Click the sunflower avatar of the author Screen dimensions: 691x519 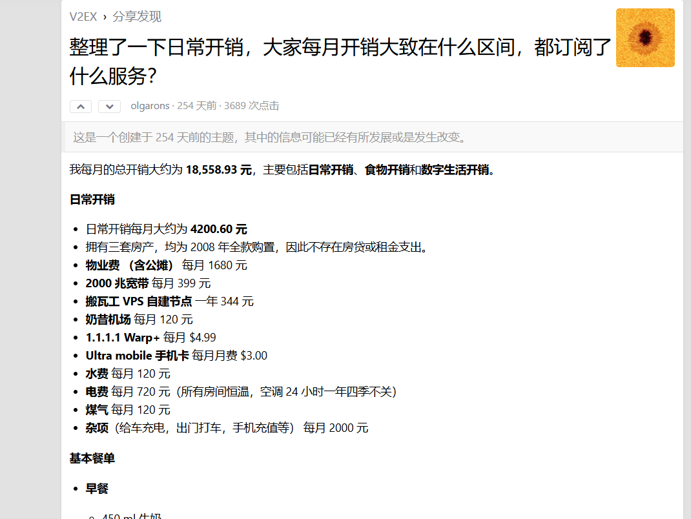click(x=645, y=37)
